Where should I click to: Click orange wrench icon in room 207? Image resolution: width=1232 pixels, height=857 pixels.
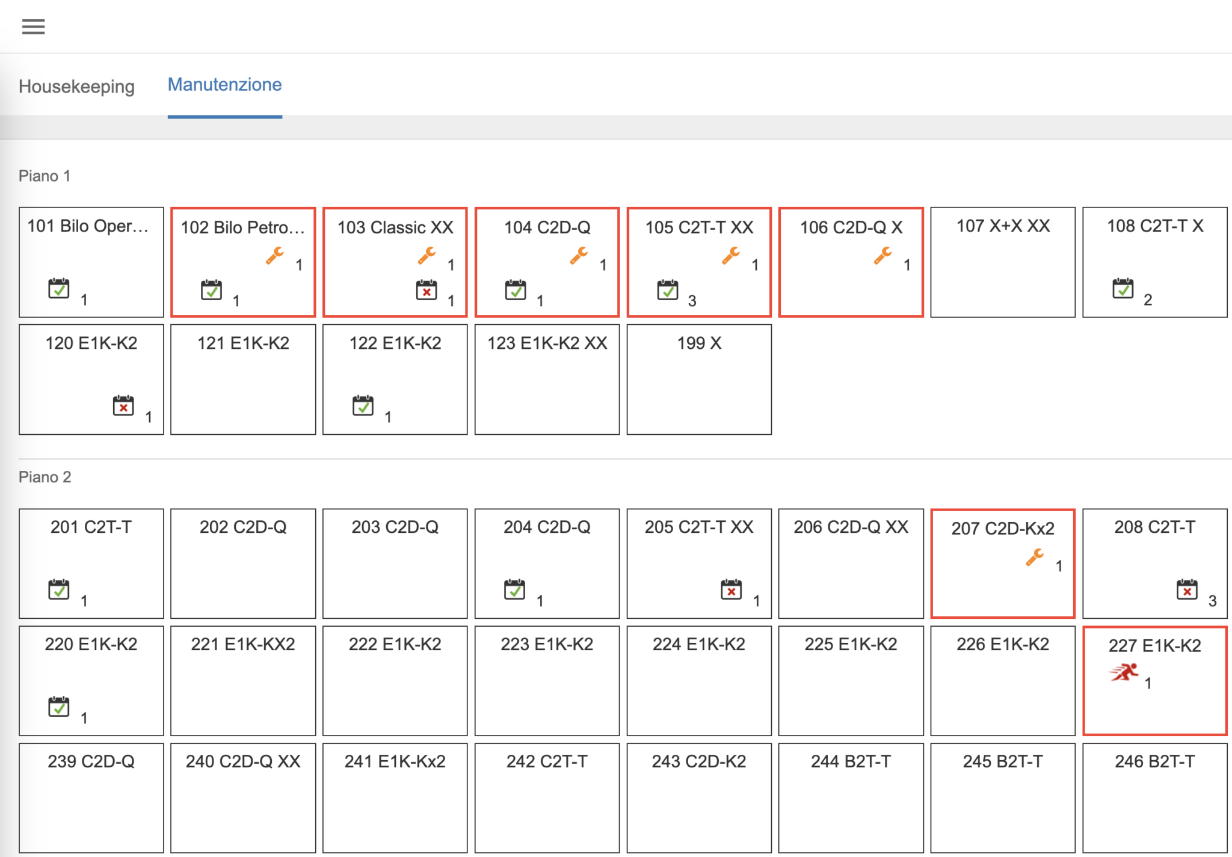(1035, 558)
